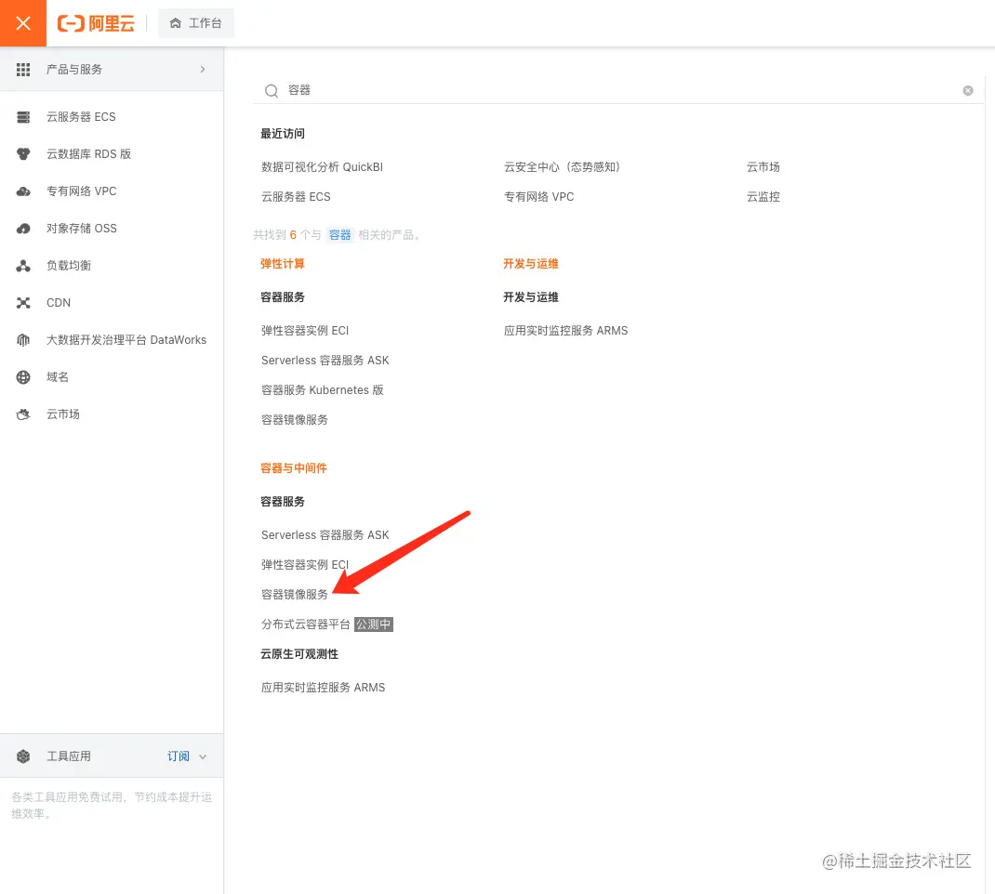Viewport: 995px width, 894px height.
Task: Open Serverless 容器服务 ASK under 容器与中间件
Action: click(x=325, y=536)
